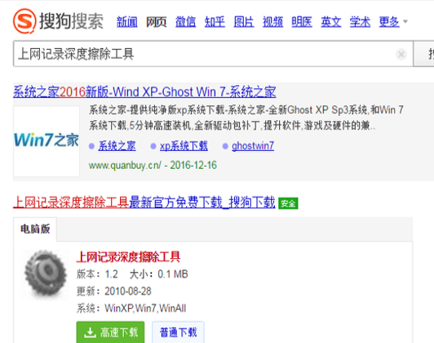The image size is (434, 343).
Task: Switch to 英文 search
Action: (x=330, y=21)
